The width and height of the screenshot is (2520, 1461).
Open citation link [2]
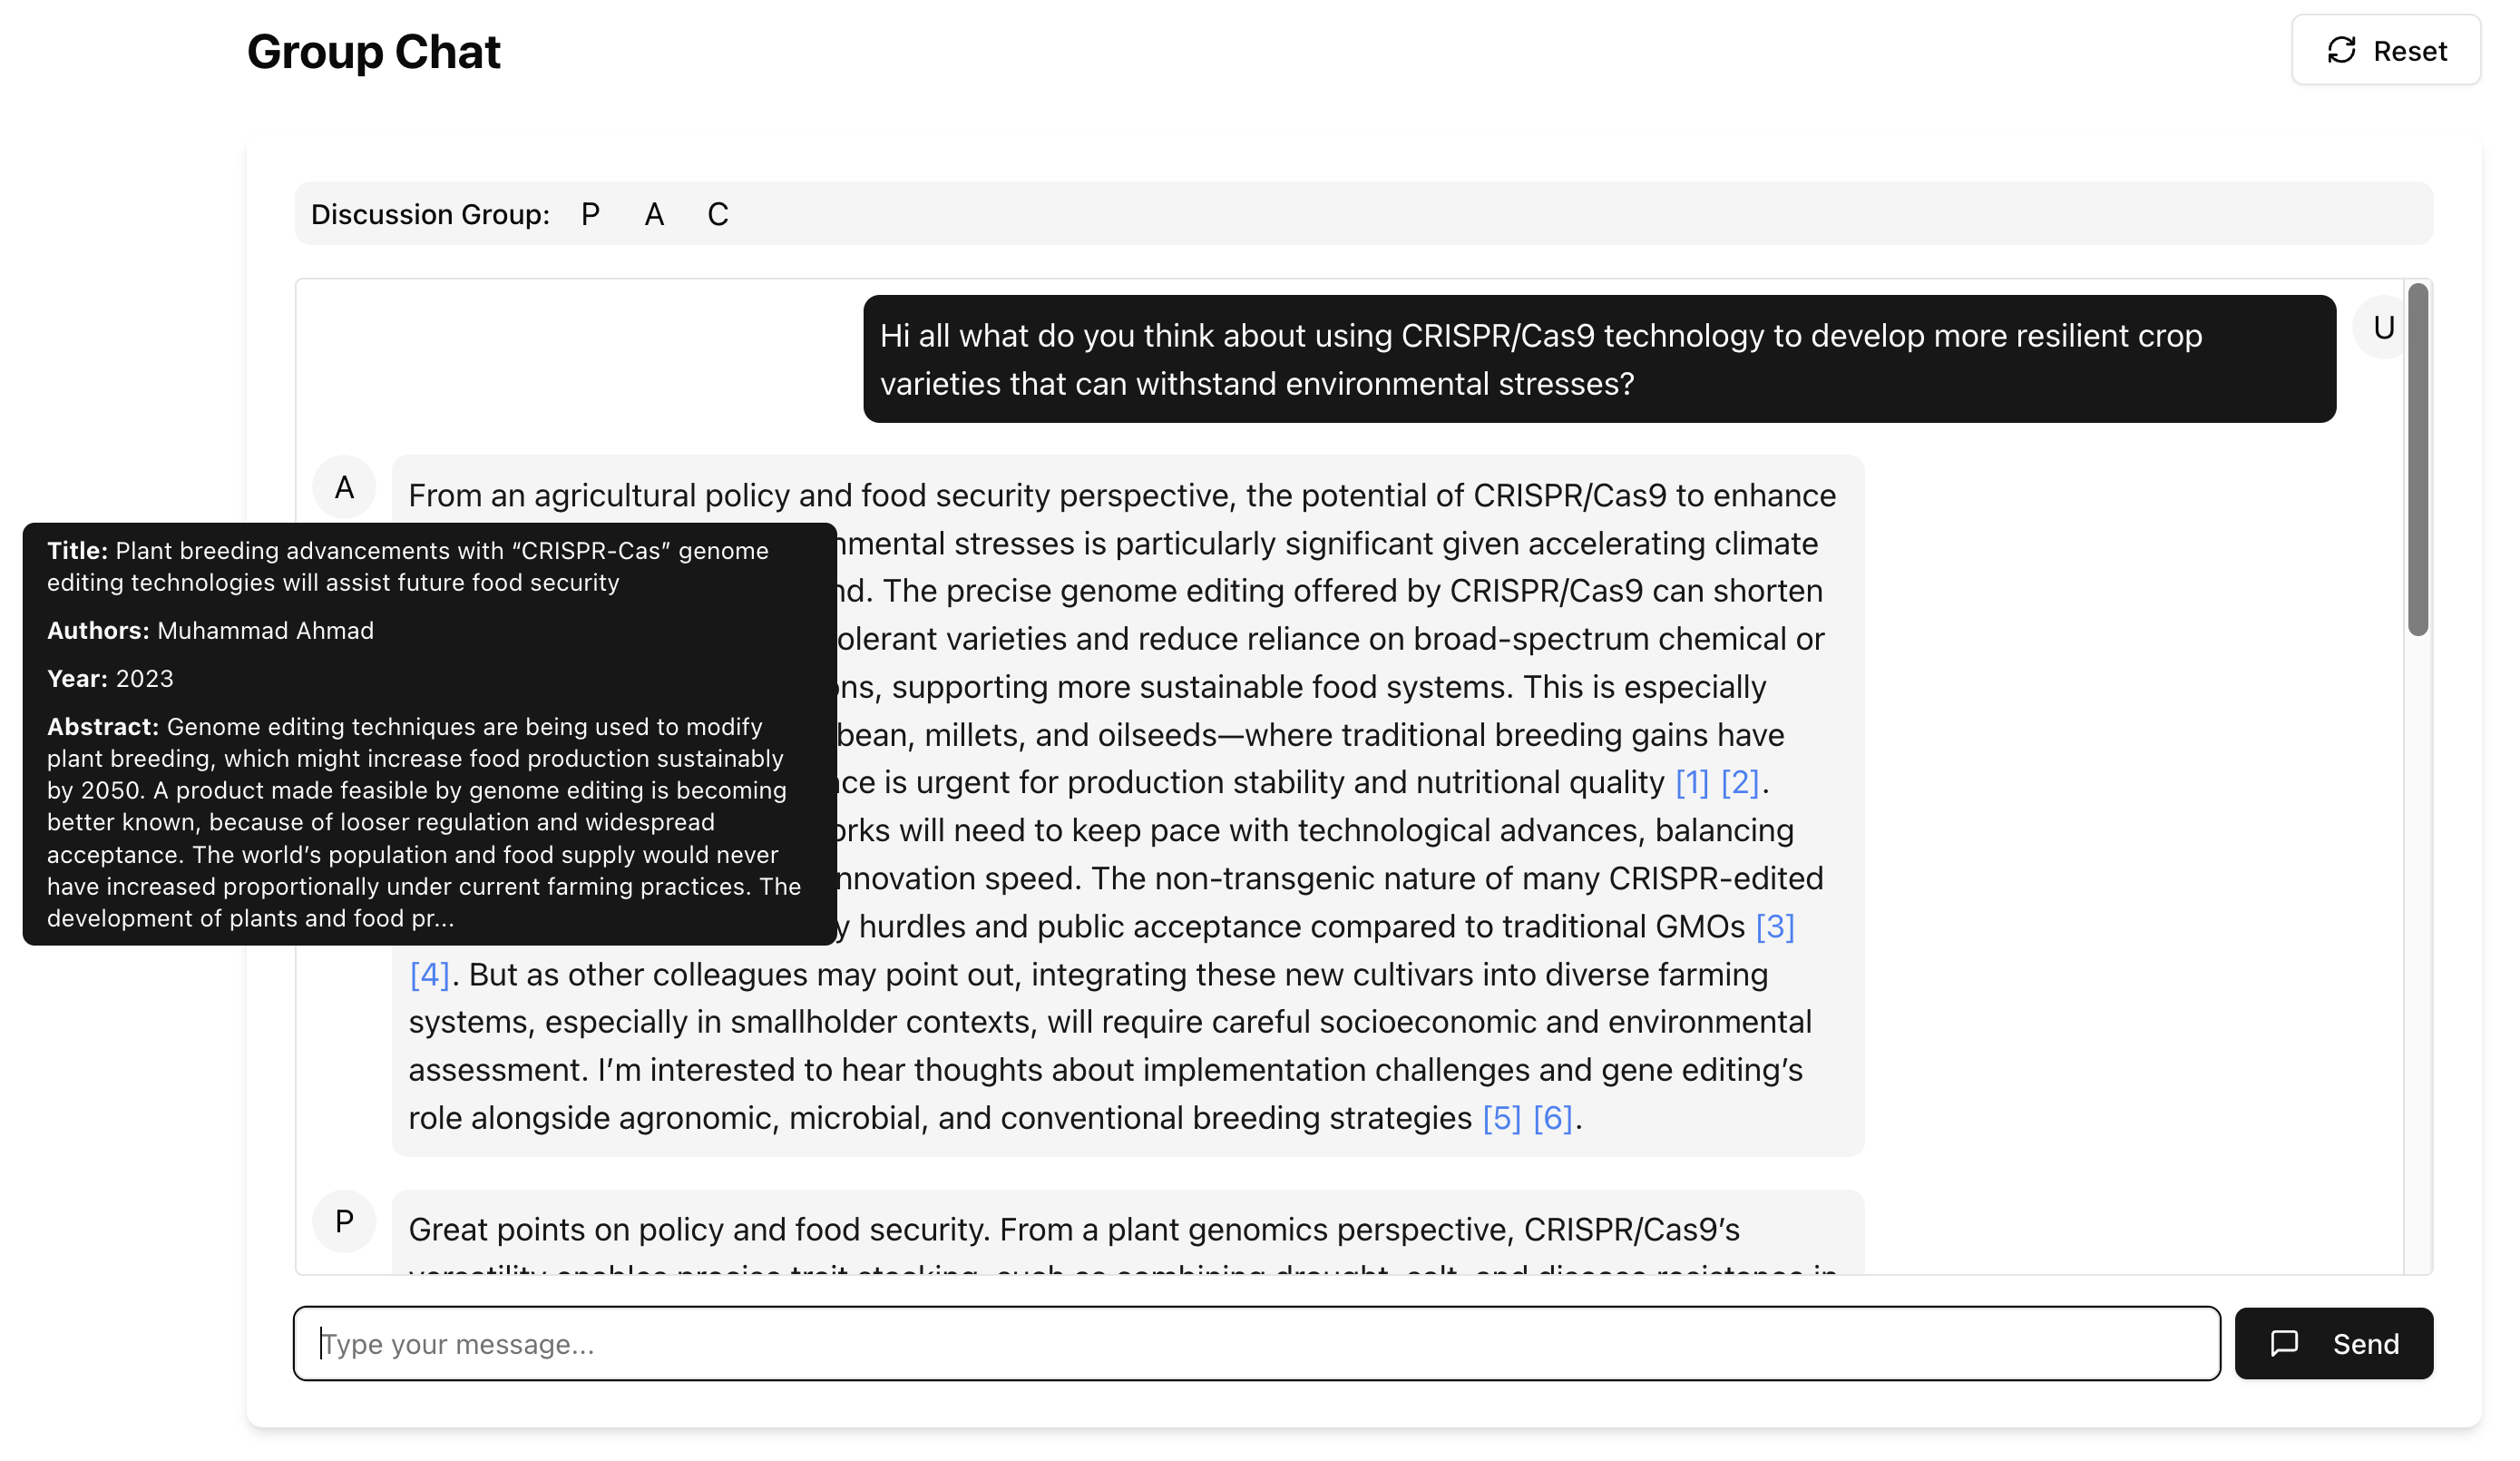[1739, 782]
